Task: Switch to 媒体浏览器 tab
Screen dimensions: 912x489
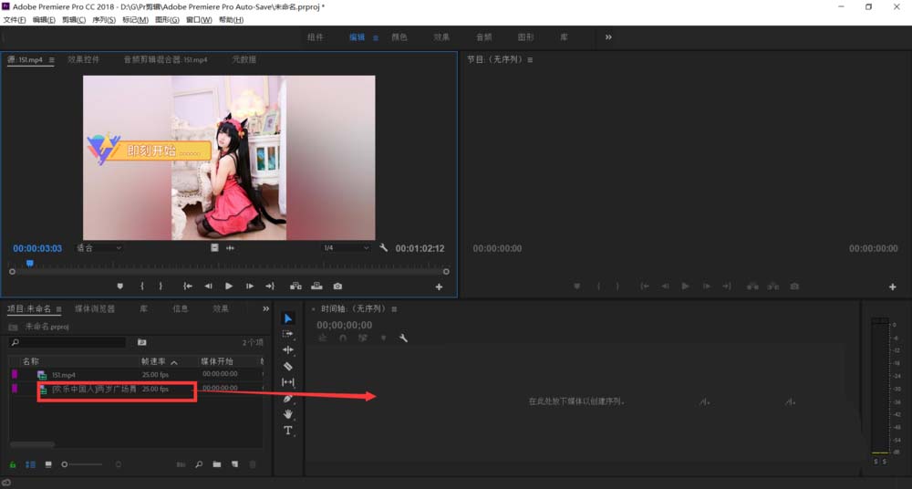Action: 95,308
